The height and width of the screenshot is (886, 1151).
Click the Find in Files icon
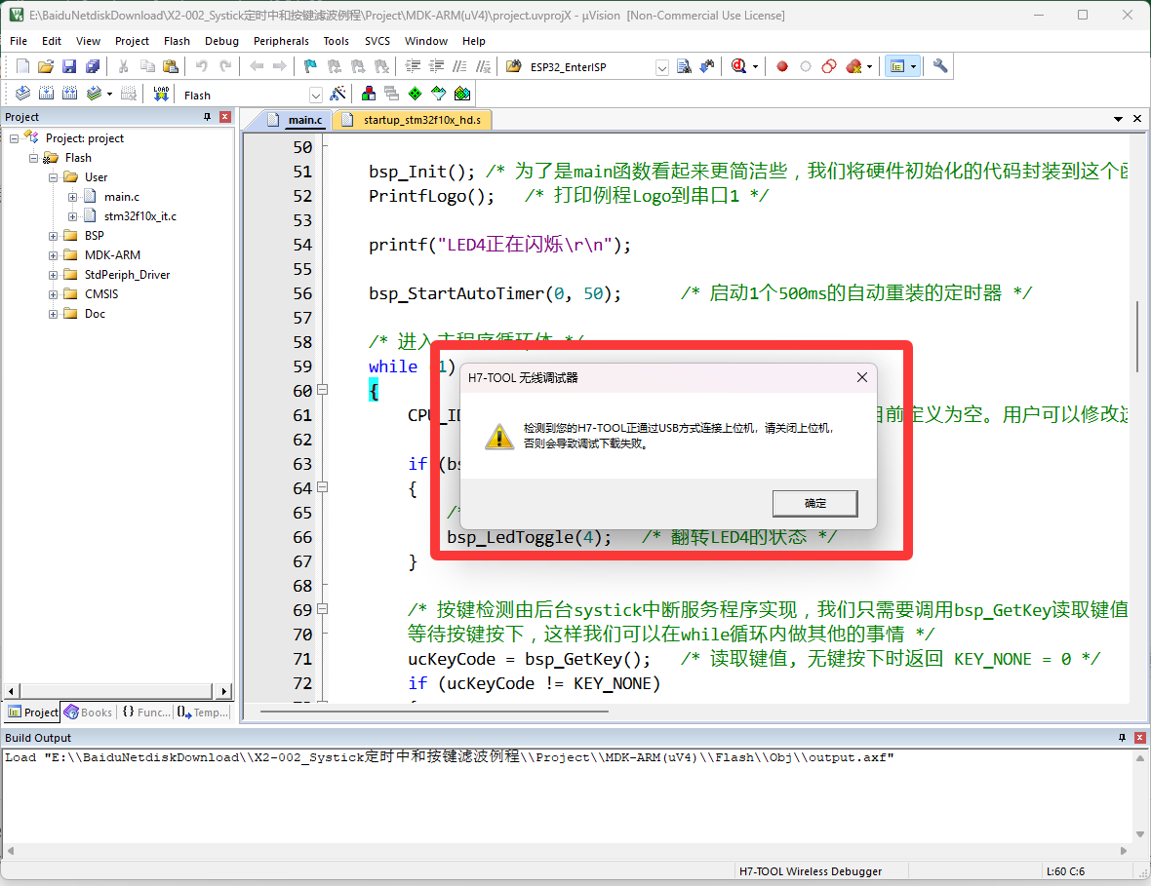(684, 66)
